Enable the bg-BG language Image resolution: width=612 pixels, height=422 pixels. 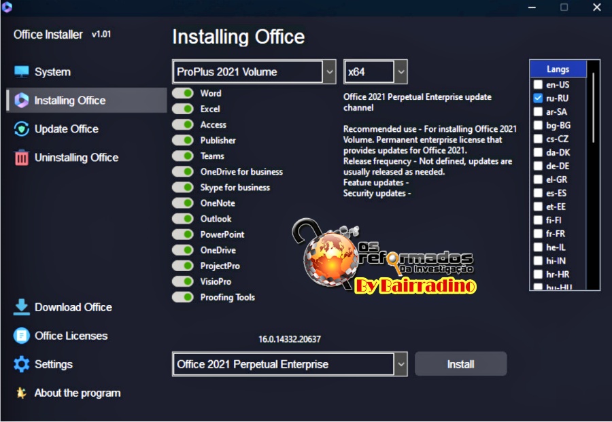coord(539,125)
